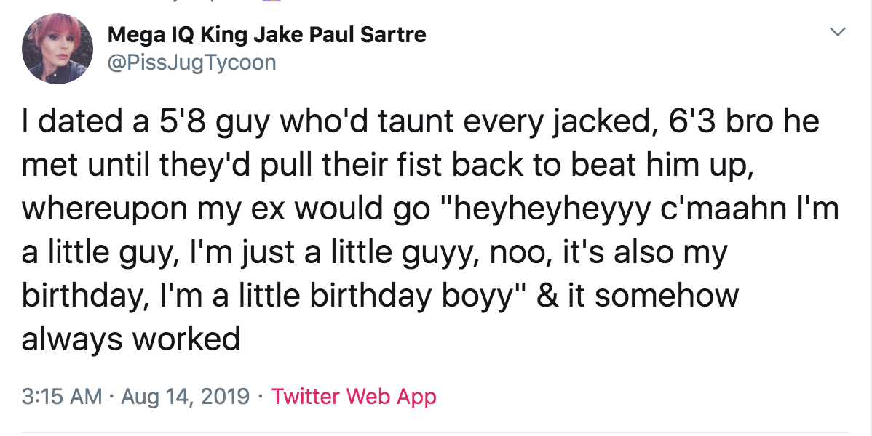The width and height of the screenshot is (872, 436).
Task: Open Mega IQ King Jake Paul Sartre profile
Action: pyautogui.click(x=267, y=35)
